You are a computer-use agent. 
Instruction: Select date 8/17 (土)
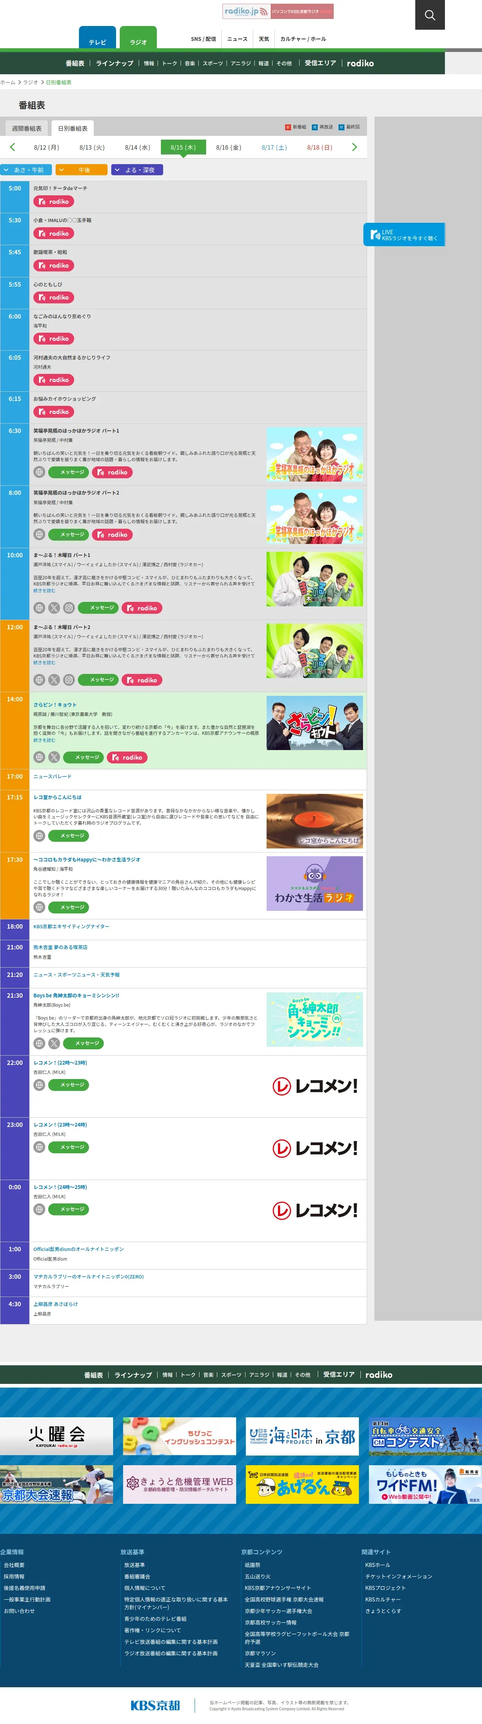click(274, 147)
